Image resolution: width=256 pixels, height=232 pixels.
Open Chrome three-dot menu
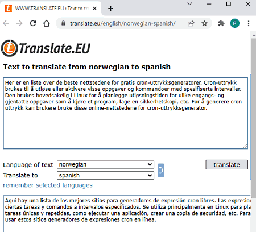[249, 23]
